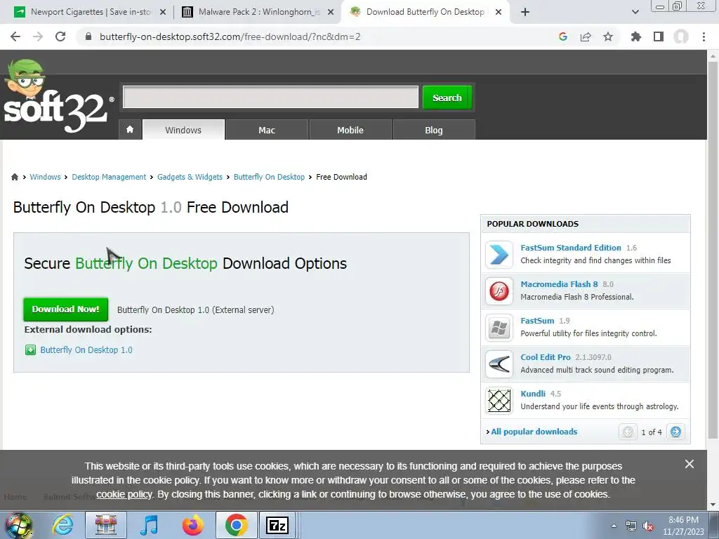Click the green Search button

(x=447, y=97)
